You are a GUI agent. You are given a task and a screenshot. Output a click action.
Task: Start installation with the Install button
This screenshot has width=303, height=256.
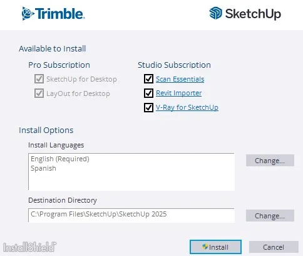(x=215, y=247)
